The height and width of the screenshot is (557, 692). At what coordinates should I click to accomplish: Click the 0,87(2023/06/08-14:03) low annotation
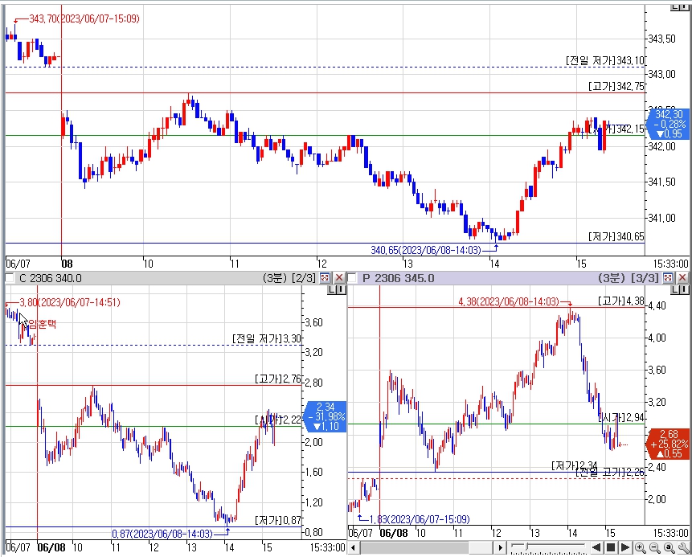(162, 534)
